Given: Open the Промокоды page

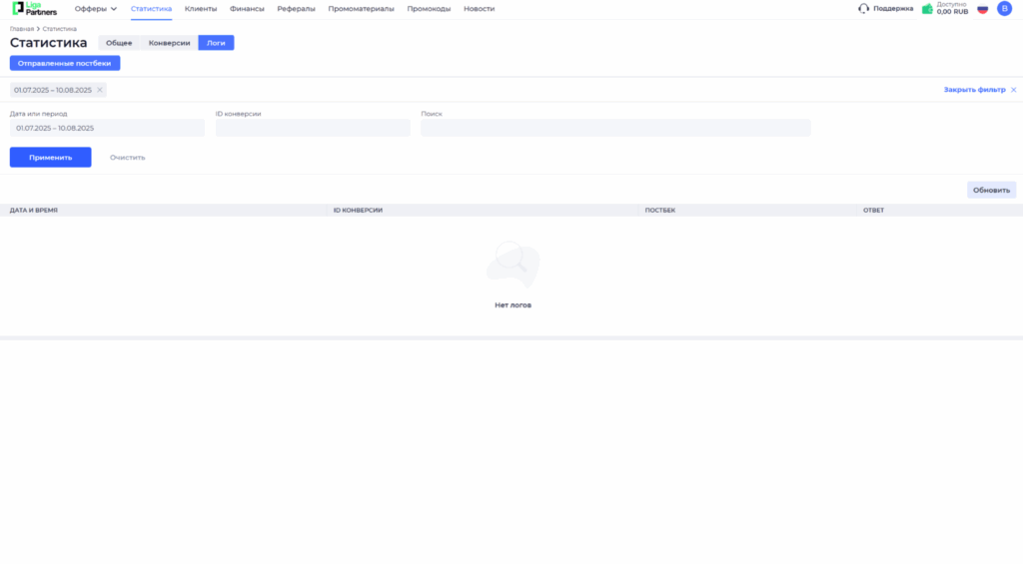Looking at the screenshot, I should click(x=429, y=9).
